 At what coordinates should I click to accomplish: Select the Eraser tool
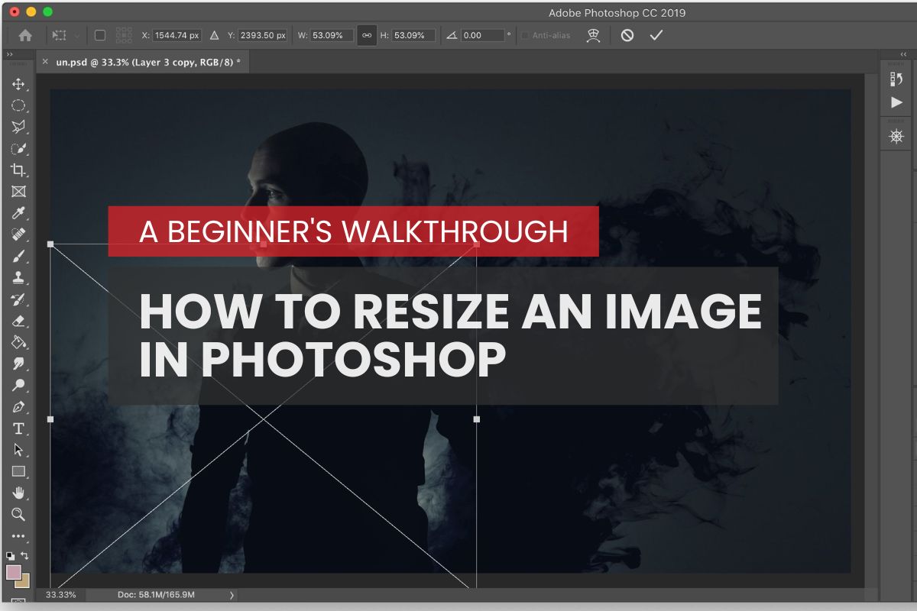click(18, 321)
